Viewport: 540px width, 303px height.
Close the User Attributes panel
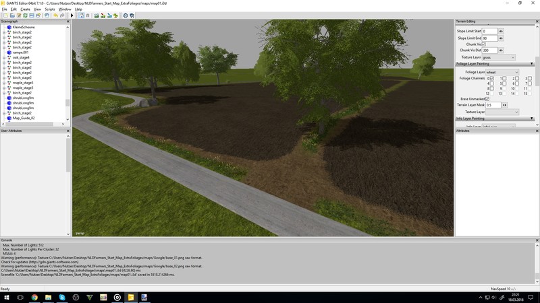[x=68, y=131]
